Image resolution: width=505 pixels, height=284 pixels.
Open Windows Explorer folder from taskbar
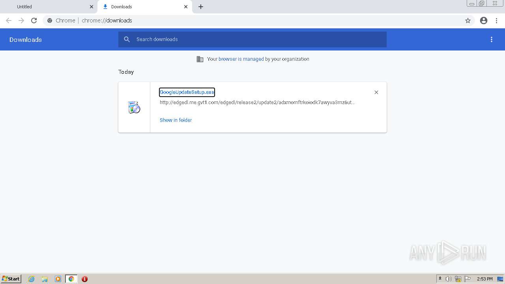(45, 279)
